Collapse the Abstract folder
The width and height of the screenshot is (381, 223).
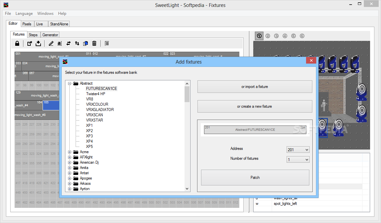pos(69,83)
